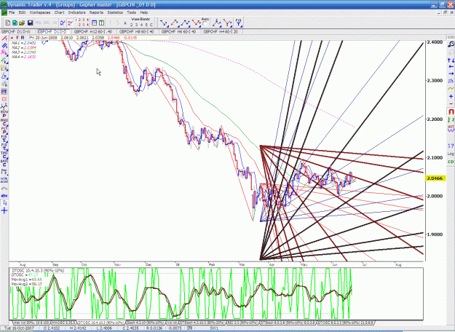455x332 pixels.
Task: Click the PCT P tool in sidebar
Action: (x=4, y=130)
